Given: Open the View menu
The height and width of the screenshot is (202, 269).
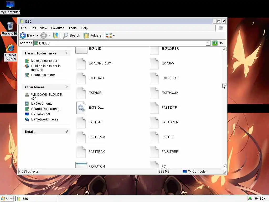Looking at the screenshot, I should [44, 28].
